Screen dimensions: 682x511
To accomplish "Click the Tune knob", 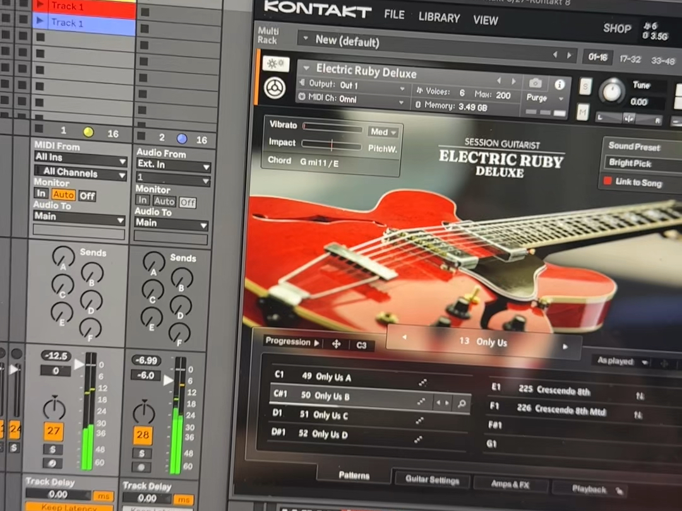I will pyautogui.click(x=611, y=91).
